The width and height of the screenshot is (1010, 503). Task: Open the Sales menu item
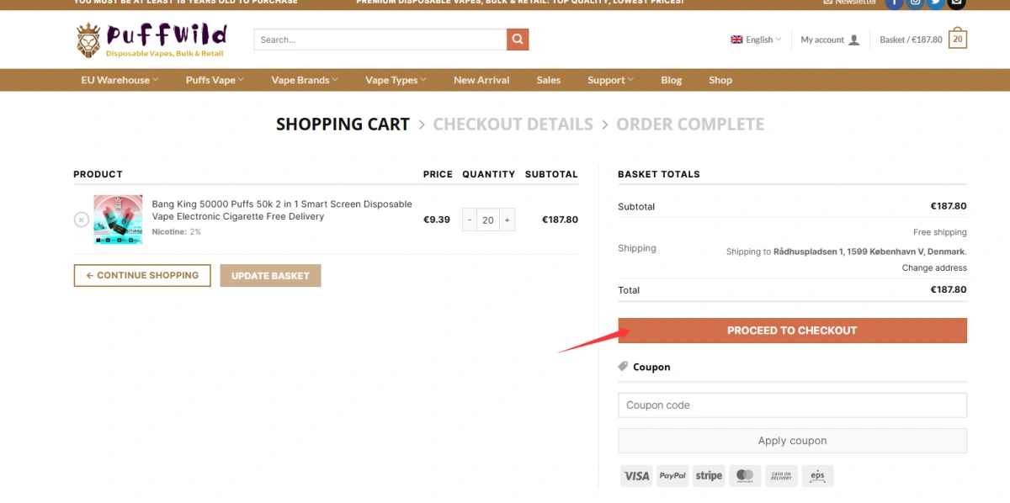549,80
